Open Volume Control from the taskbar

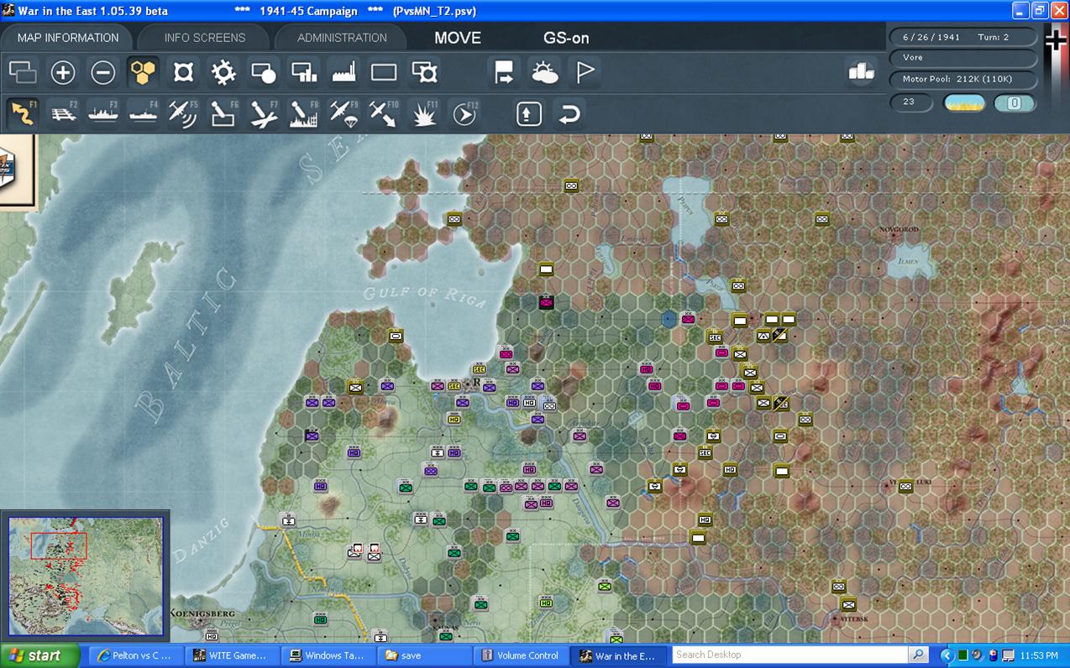click(520, 655)
